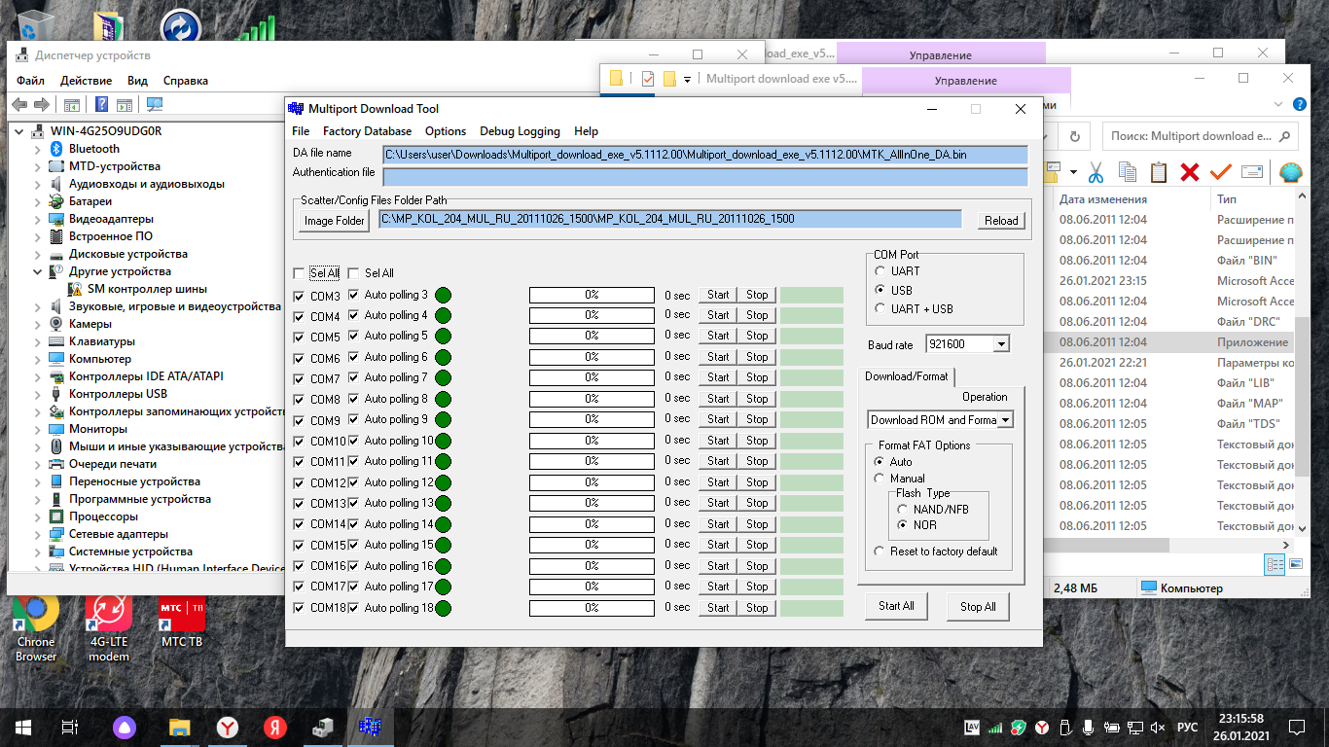Viewport: 1329px width, 747px height.
Task: Open the Factory Database menu
Action: tap(367, 131)
